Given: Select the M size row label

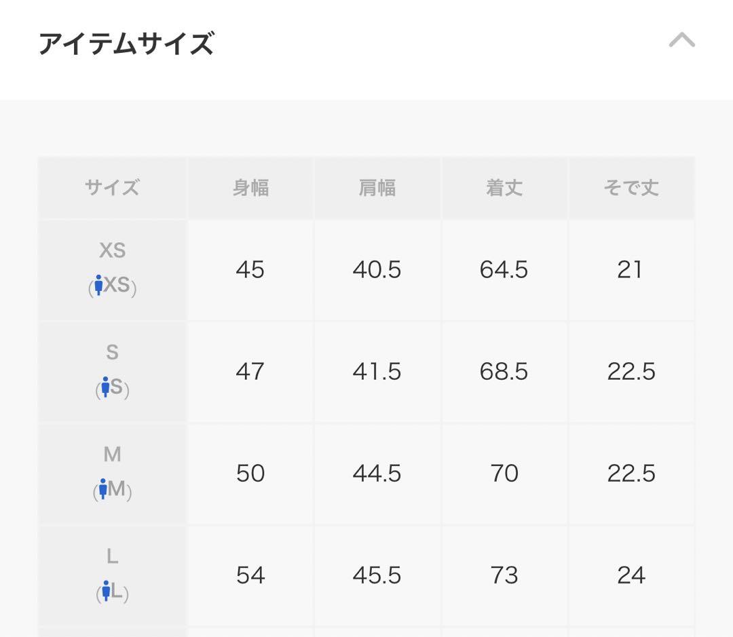Looking at the screenshot, I should coord(112,474).
